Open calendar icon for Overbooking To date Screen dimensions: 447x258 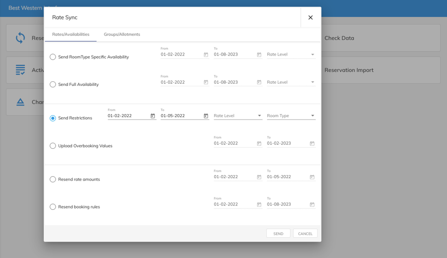click(x=312, y=143)
